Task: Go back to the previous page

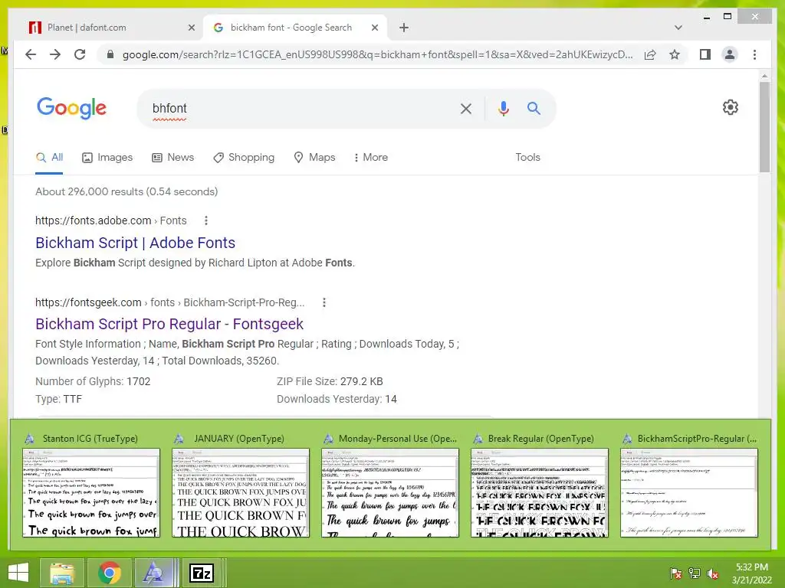Action: tap(31, 54)
